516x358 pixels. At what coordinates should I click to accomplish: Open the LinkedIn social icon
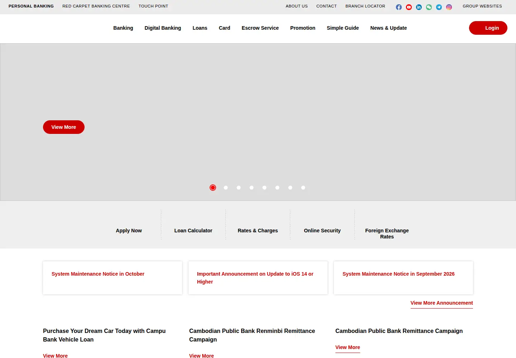tap(419, 7)
